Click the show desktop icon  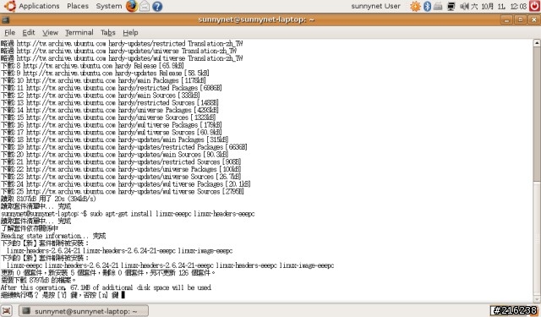(6, 311)
